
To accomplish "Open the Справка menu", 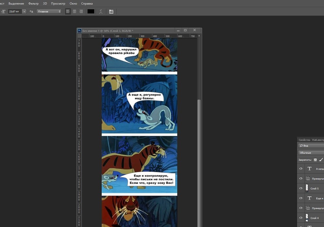I will click(x=87, y=4).
